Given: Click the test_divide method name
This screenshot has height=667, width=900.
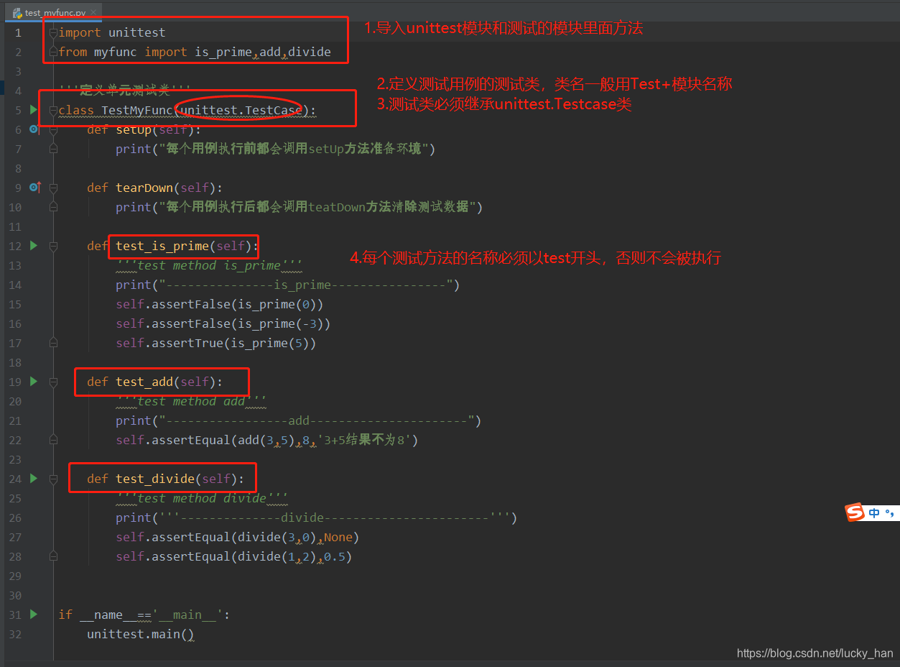Looking at the screenshot, I should [x=155, y=479].
